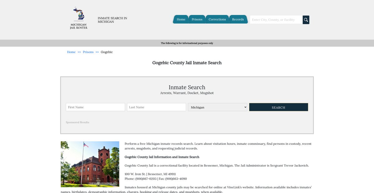Image resolution: width=374 pixels, height=193 pixels.
Task: Focus the city, county, or facility field
Action: 276,20
